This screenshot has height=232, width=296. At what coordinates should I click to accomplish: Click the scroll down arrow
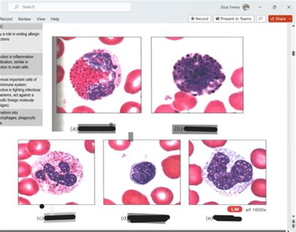[294, 216]
